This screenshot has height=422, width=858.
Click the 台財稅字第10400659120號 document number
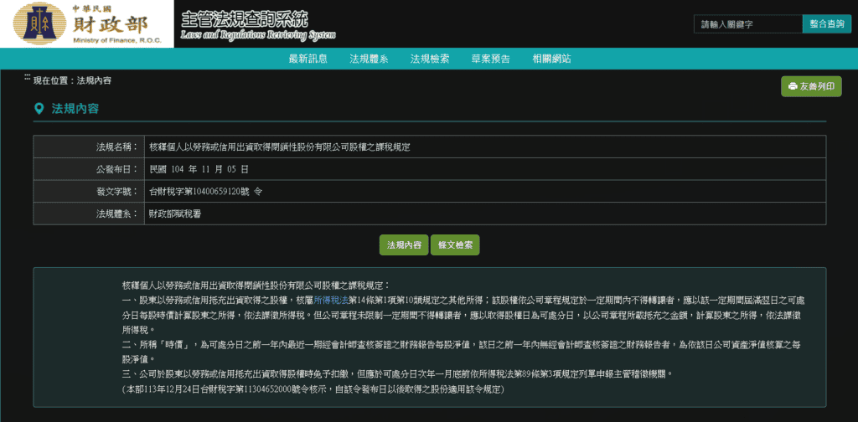point(205,192)
